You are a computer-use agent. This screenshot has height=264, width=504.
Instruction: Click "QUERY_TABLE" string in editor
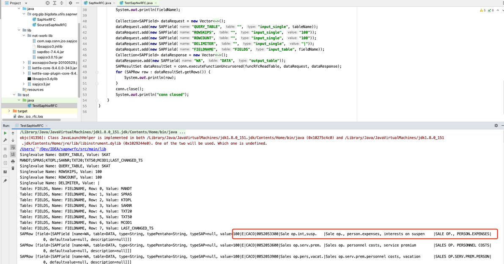coord(206,27)
